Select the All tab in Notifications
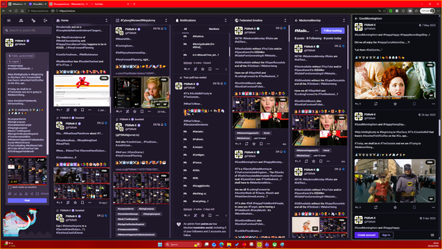Image resolution: width=442 pixels, height=249 pixels. click(x=185, y=29)
